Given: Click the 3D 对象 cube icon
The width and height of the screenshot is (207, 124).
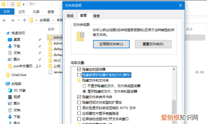Looking at the screenshot, I should pos(10,90).
